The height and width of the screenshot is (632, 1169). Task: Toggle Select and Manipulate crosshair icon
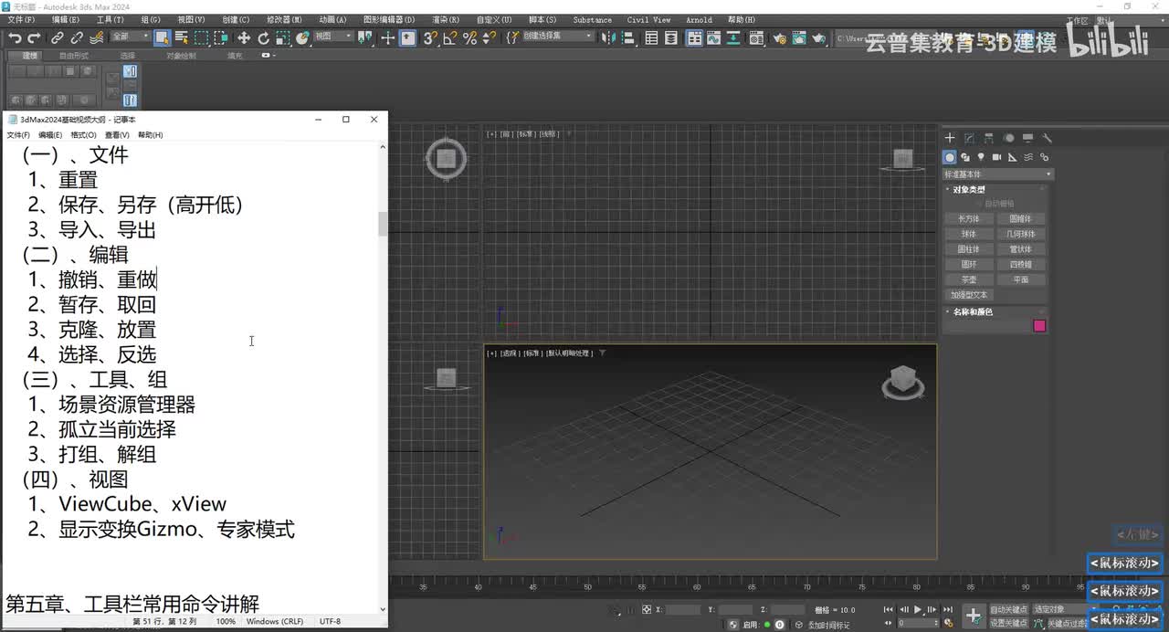point(387,37)
